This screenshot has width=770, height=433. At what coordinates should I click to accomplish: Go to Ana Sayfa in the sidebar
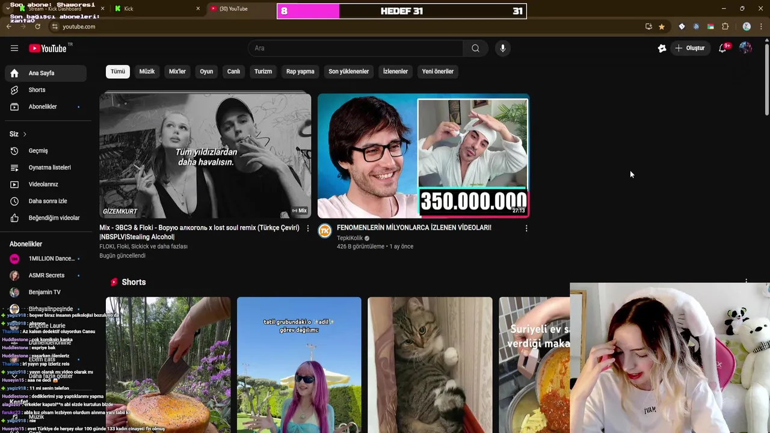click(46, 73)
